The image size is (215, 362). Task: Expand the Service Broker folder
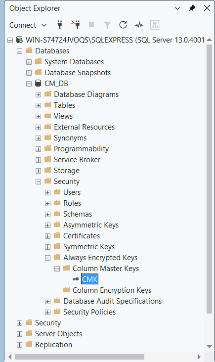coord(38,160)
